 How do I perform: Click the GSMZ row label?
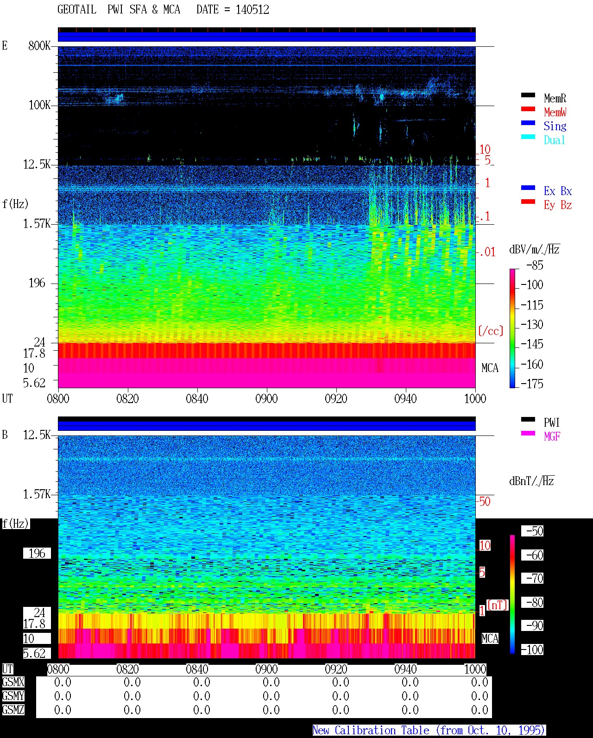[x=13, y=710]
